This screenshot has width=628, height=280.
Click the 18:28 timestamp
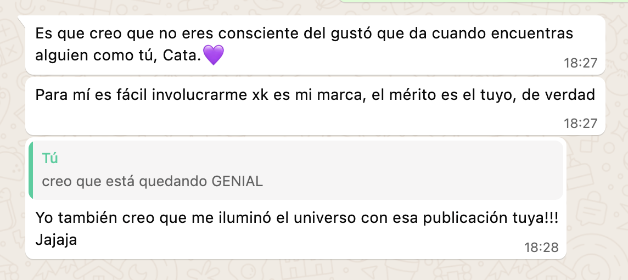tap(542, 248)
